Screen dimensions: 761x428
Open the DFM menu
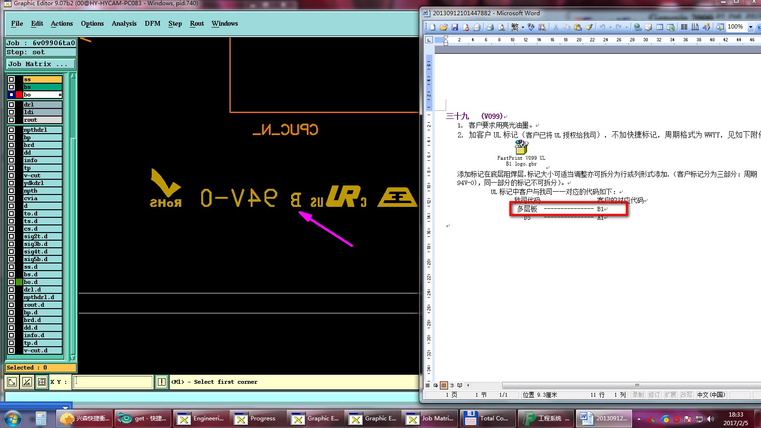(153, 23)
